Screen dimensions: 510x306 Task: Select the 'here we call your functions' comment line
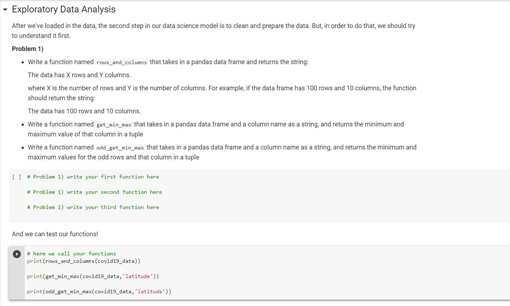coord(71,253)
